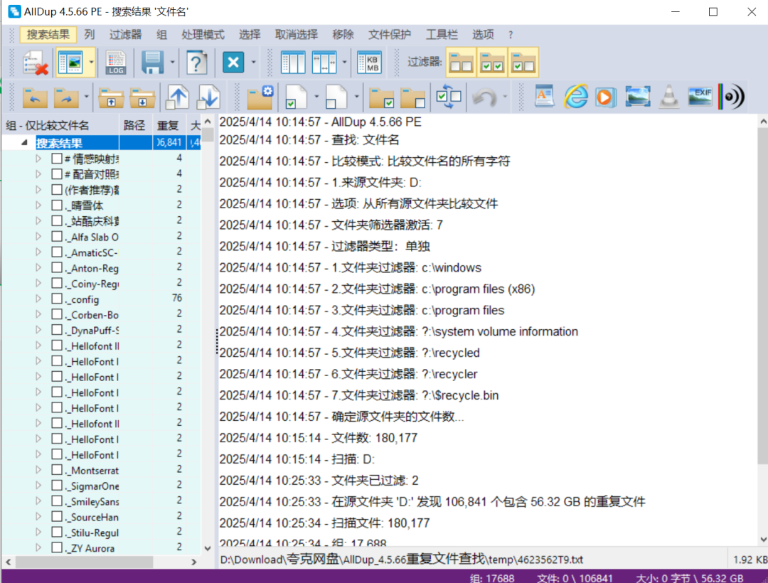
Task: Click the move up arrow icon
Action: (177, 97)
